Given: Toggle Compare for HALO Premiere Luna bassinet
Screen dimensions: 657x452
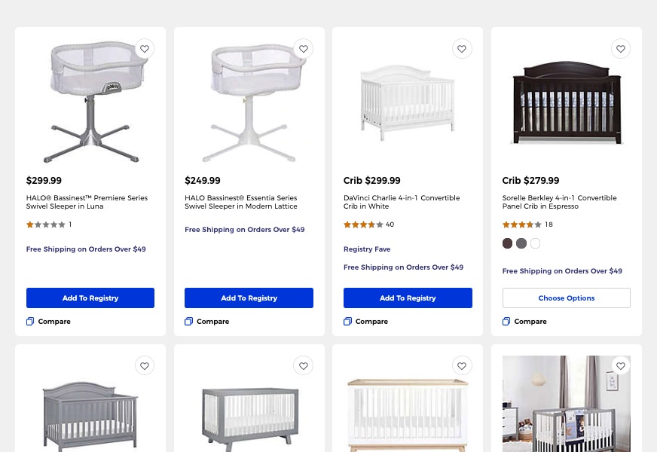Looking at the screenshot, I should [31, 322].
